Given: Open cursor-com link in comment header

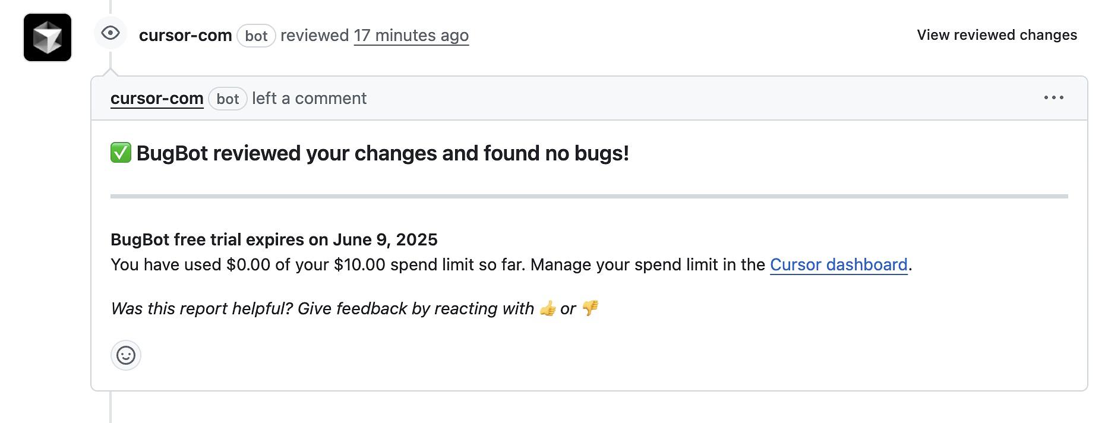Looking at the screenshot, I should pos(157,99).
